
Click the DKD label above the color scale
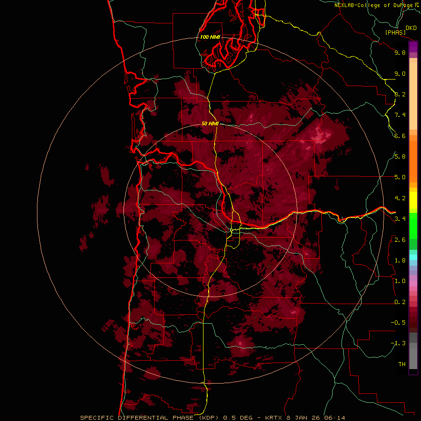point(411,28)
